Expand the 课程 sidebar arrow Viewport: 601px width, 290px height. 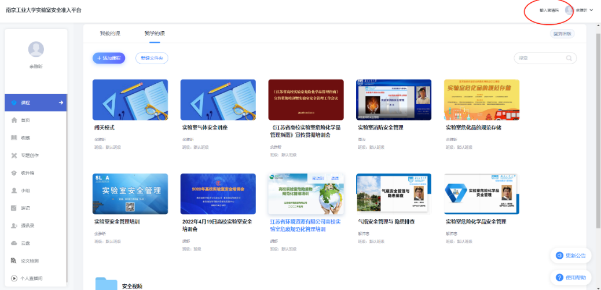tap(61, 102)
